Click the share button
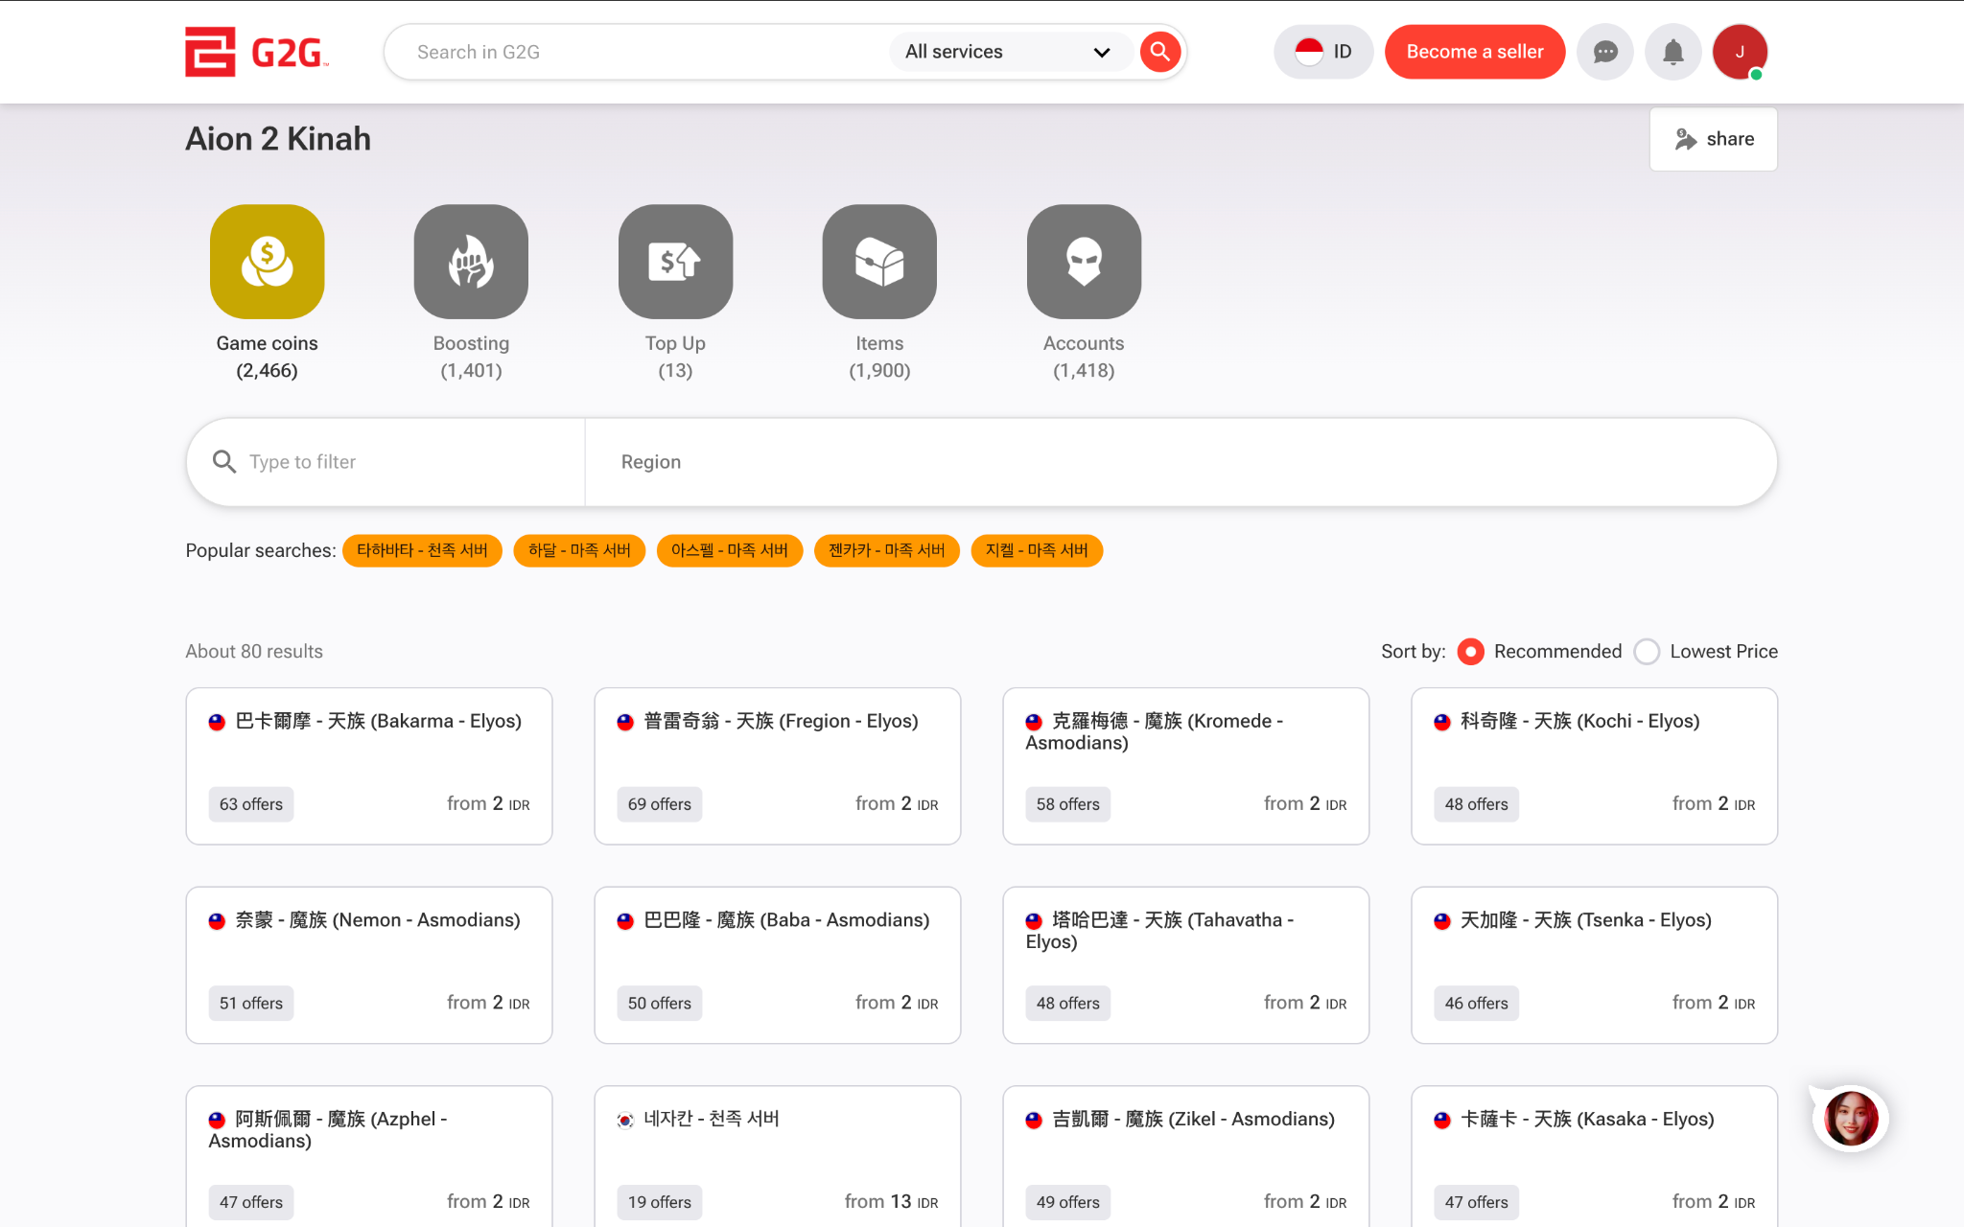 click(1714, 139)
